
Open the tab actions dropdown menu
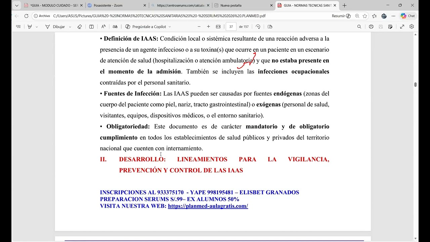(17, 5)
